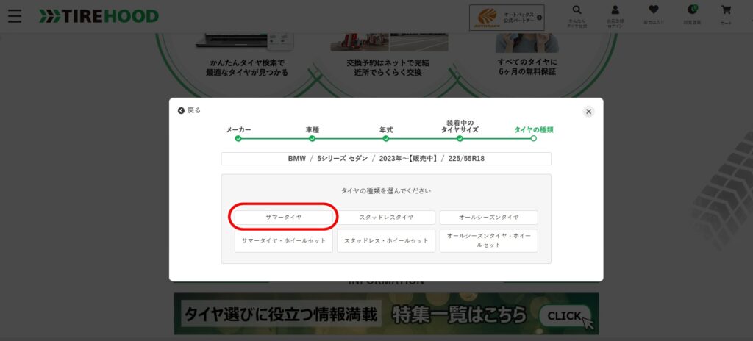This screenshot has height=341, width=753.
Task: Click the Autobacs official partner badge
Action: point(506,18)
